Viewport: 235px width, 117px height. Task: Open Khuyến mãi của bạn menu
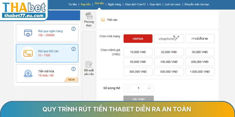pyautogui.click(x=197, y=4)
